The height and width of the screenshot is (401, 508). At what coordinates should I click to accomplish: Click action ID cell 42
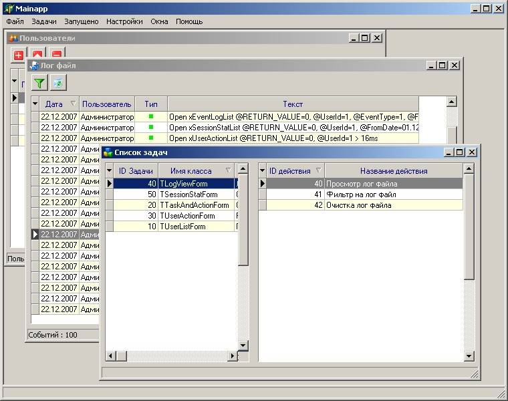(295, 205)
